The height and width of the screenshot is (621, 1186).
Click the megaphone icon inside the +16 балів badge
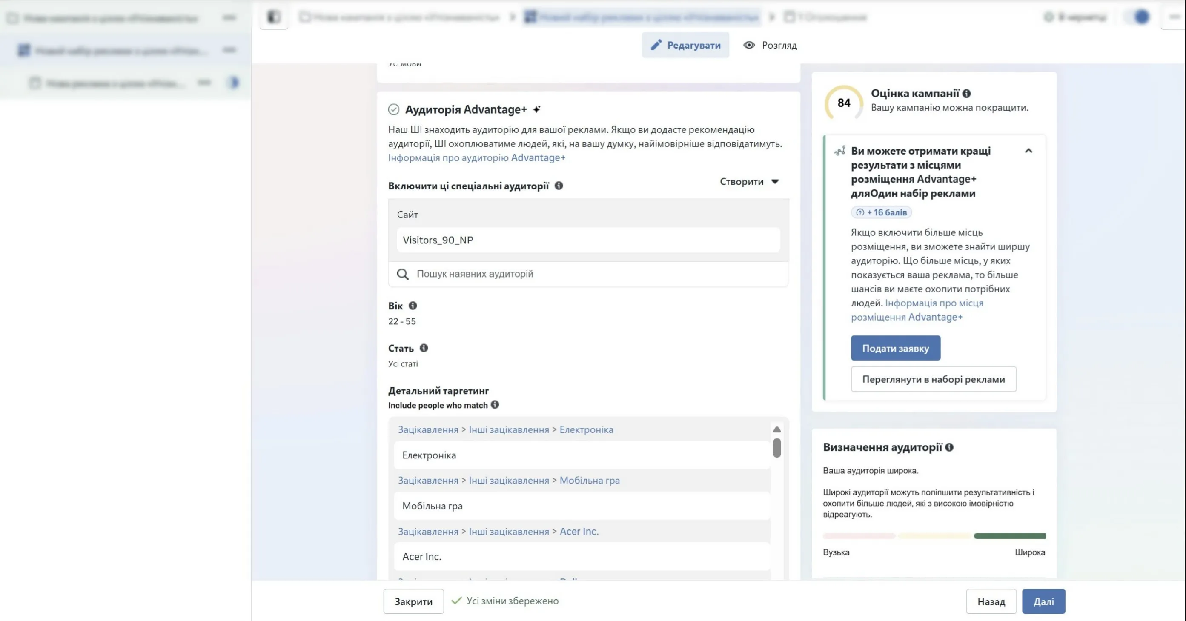[860, 212]
